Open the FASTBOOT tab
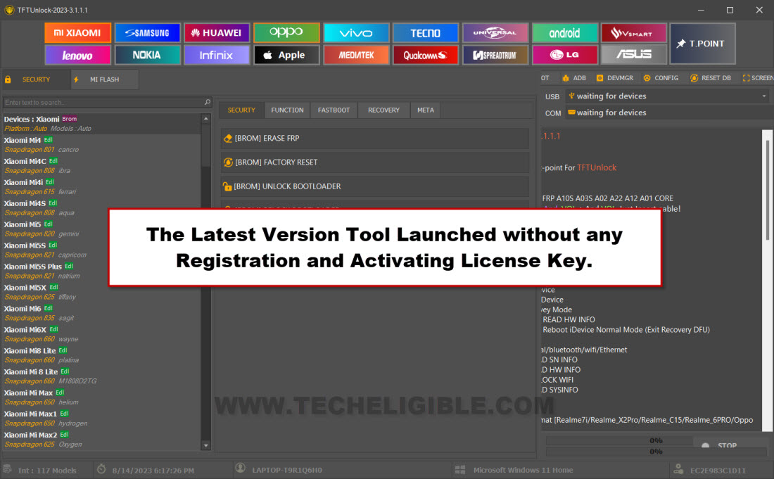The width and height of the screenshot is (774, 479). (x=334, y=110)
